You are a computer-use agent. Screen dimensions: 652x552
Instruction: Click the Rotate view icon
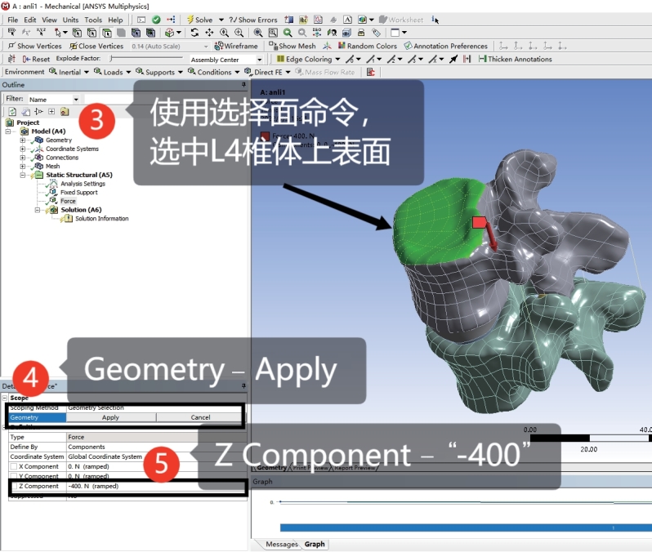(x=194, y=33)
